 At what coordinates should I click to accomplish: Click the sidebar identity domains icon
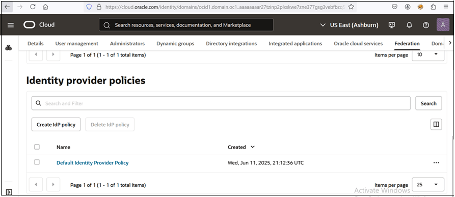pyautogui.click(x=9, y=48)
